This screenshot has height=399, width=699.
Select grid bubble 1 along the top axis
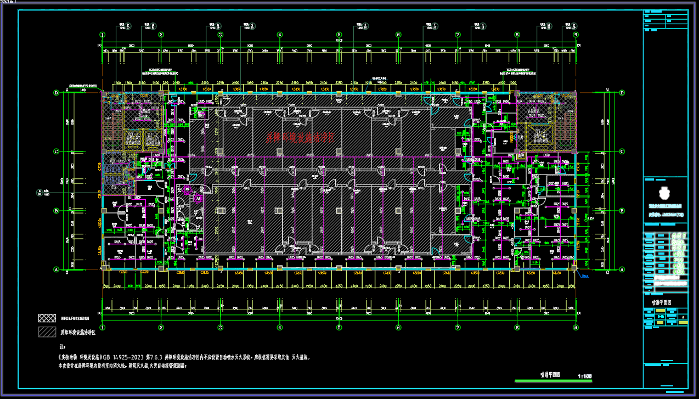[102, 35]
